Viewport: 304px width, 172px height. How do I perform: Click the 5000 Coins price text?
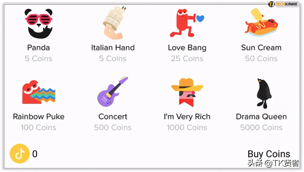click(x=261, y=128)
